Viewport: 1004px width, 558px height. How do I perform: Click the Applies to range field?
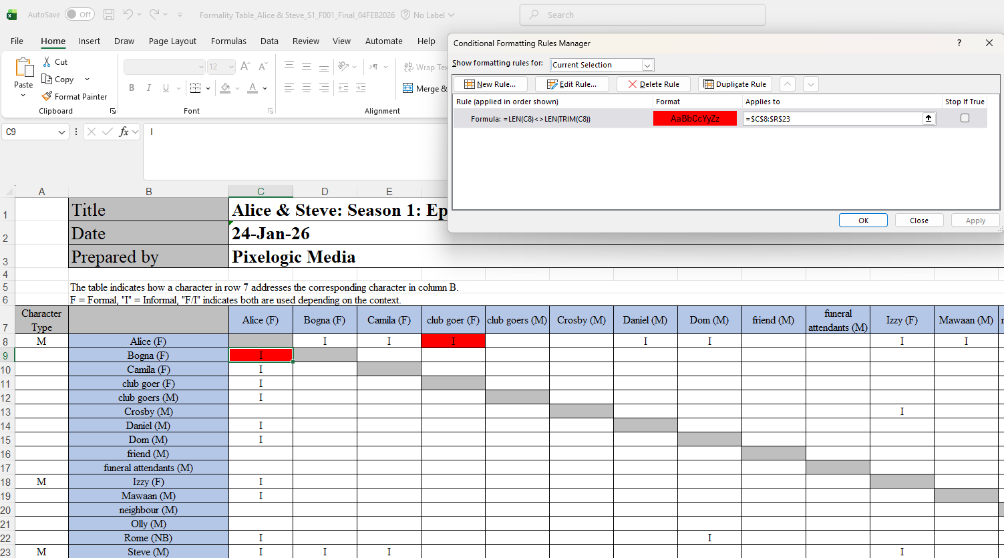tap(832, 118)
